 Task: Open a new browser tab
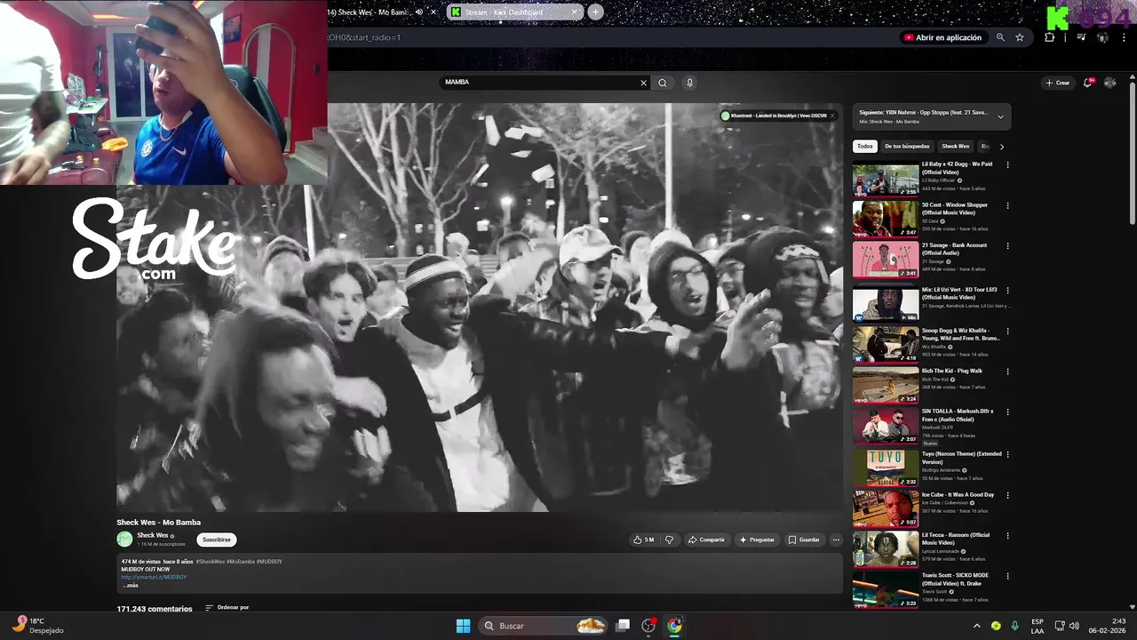(595, 12)
